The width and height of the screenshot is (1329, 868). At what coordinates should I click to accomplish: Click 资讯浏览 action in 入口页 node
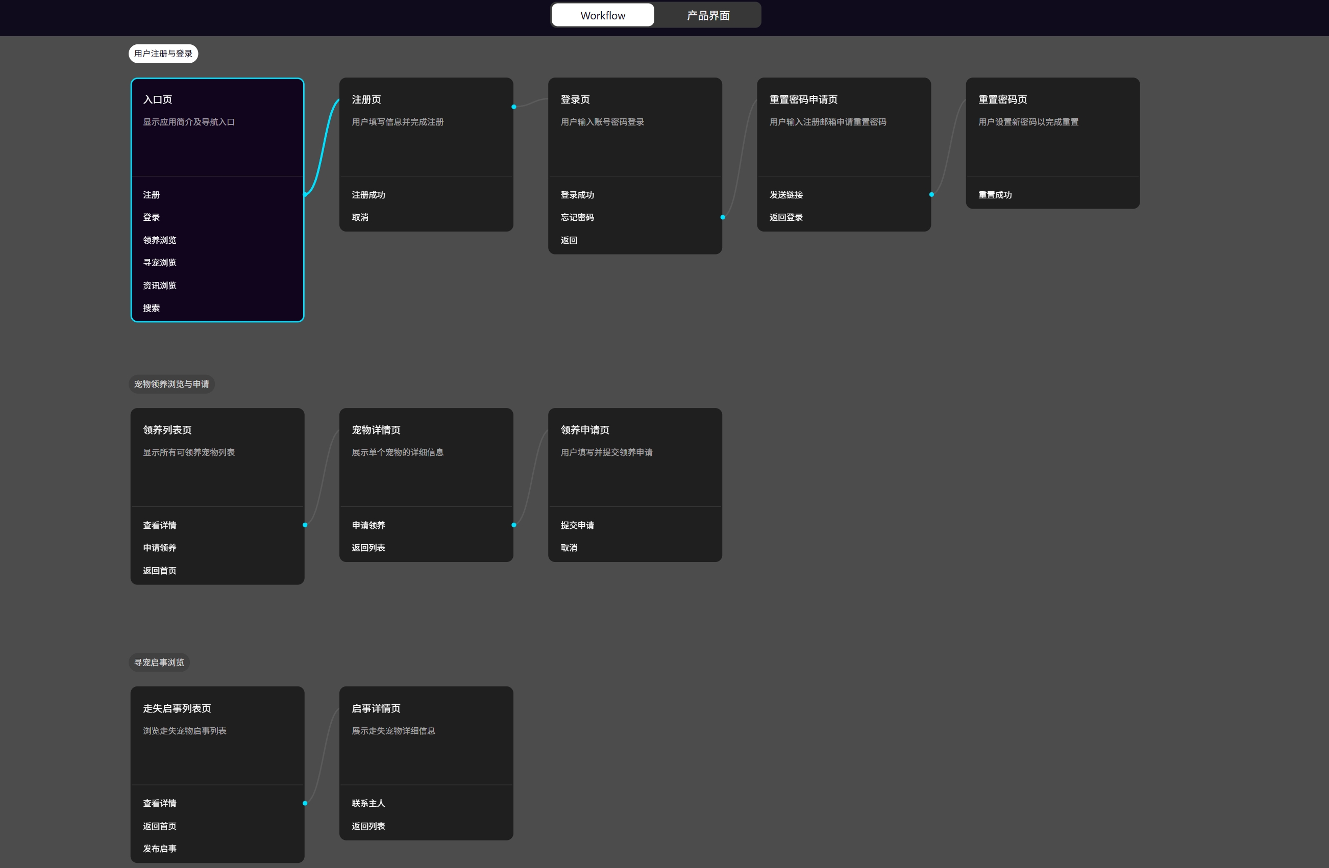coord(160,285)
